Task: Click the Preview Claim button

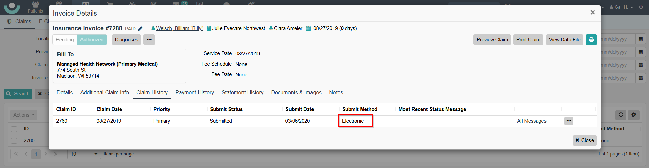Action: [492, 40]
